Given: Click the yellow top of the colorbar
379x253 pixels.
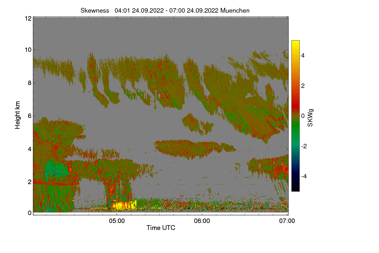Looking at the screenshot, I should [x=295, y=44].
